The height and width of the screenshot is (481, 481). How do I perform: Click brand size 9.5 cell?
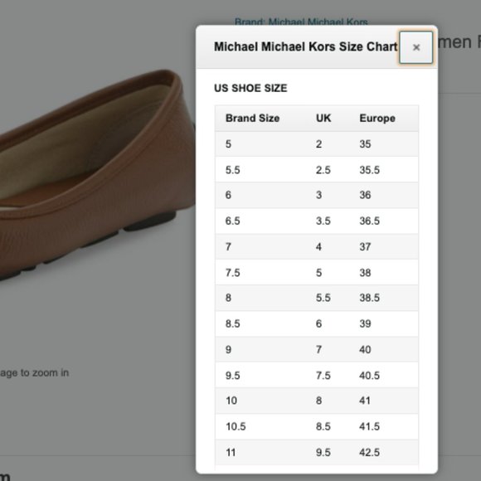[x=232, y=375]
